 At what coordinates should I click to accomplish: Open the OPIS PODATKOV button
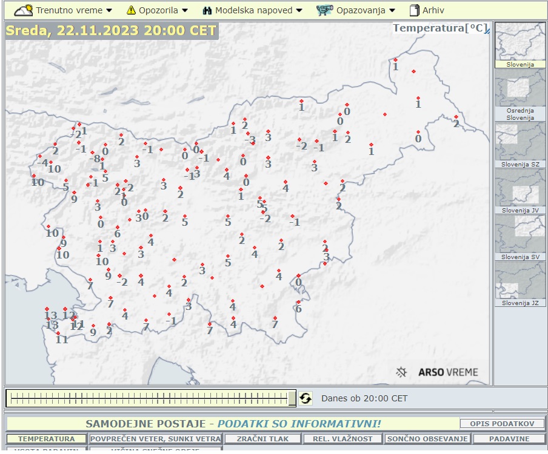tap(502, 424)
